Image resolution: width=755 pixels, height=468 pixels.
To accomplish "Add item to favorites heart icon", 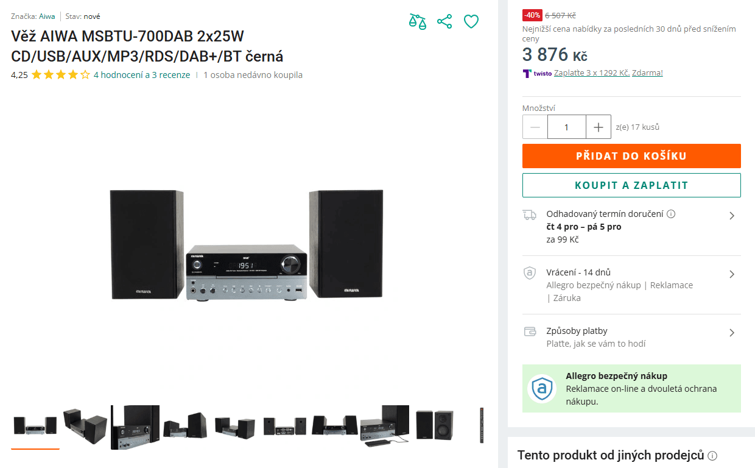I will pos(471,21).
